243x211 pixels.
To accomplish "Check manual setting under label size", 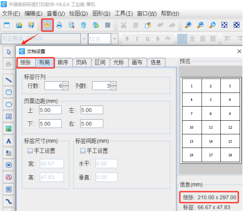I will (x=30, y=151).
